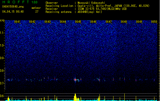This screenshot has width=160, height=101.
Task: Click the 0645 time marker
Action: pos(78,22)
